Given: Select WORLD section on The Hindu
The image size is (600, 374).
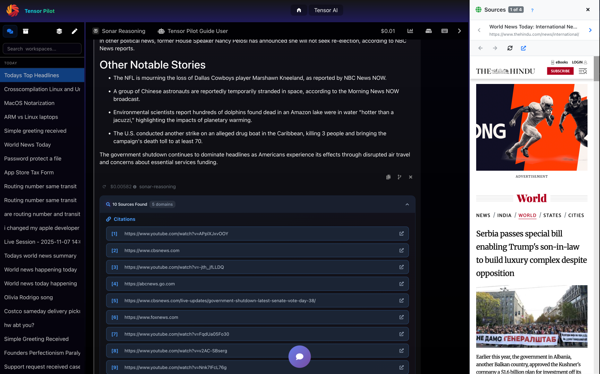Looking at the screenshot, I should tap(527, 215).
